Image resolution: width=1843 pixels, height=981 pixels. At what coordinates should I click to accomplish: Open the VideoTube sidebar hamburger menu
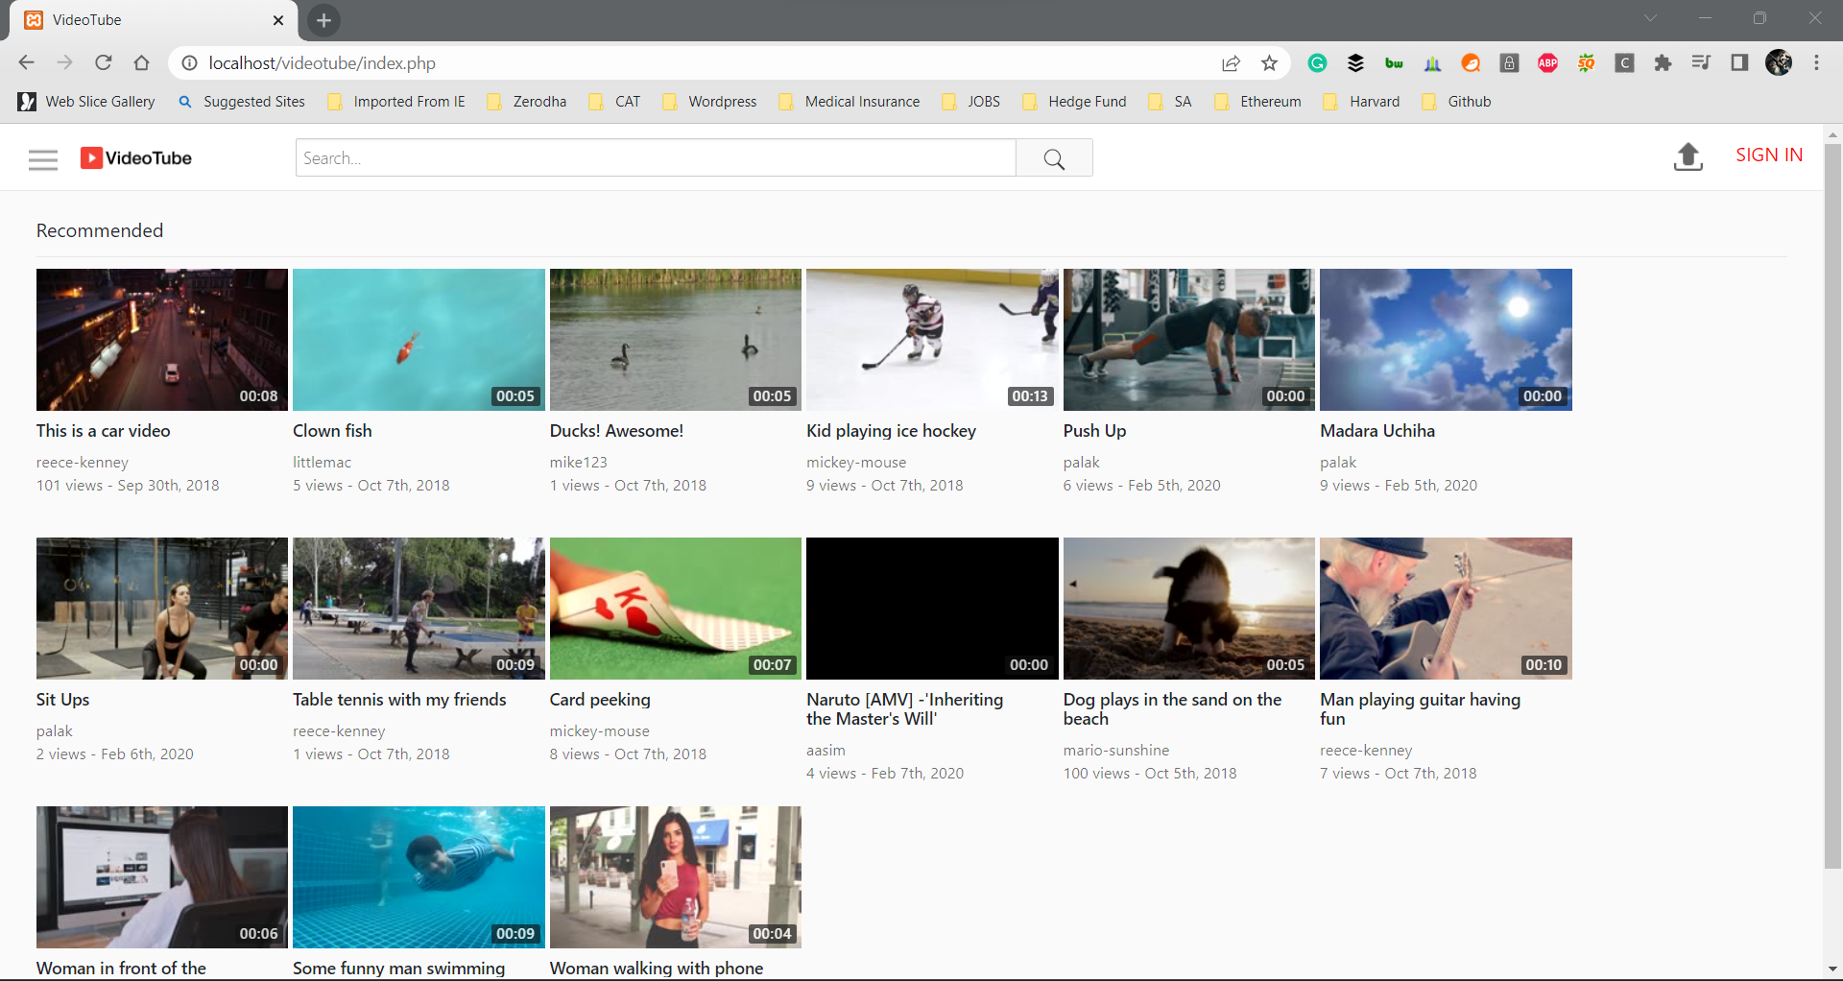pos(43,158)
